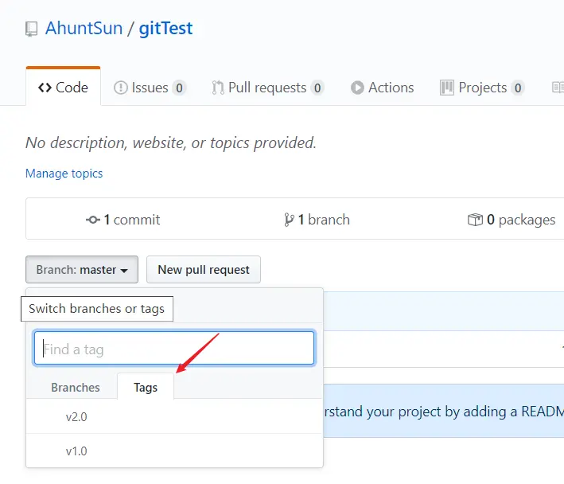
Task: Click the repository book icon beside AhuntSun
Action: click(x=32, y=29)
